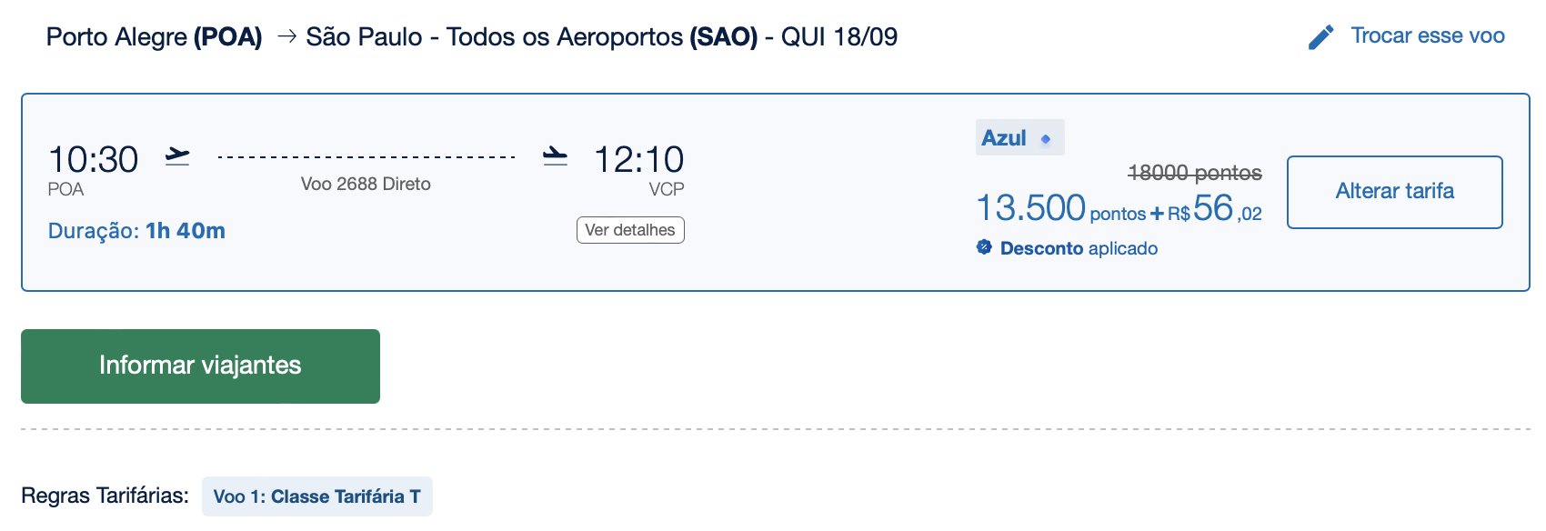
Task: Click the 12:10 arrival time
Action: pos(639,160)
